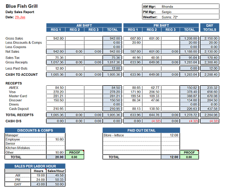Click day total AMEX 235.32

pos(209,88)
